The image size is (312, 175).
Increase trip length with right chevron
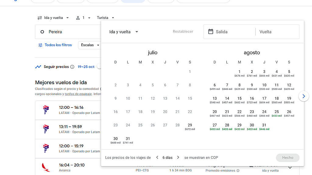click(179, 157)
